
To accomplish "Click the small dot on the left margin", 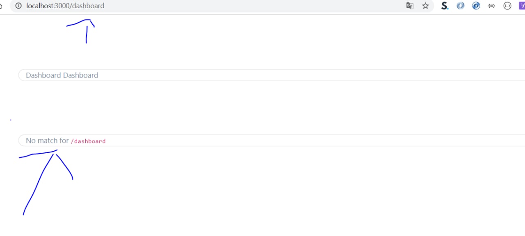I will [11, 120].
